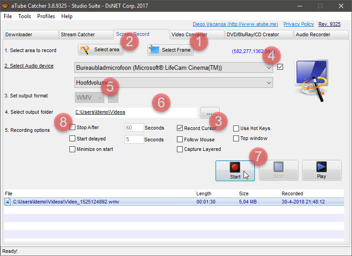Click the Ready! status bar text

(10, 251)
